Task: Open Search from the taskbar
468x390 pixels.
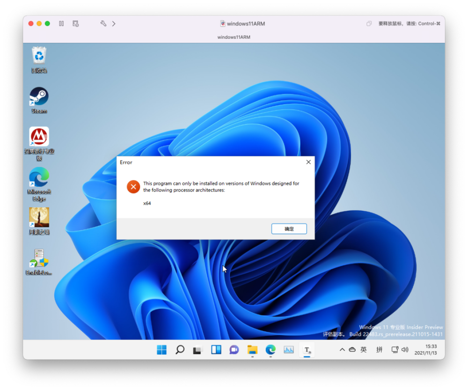Action: (179, 349)
